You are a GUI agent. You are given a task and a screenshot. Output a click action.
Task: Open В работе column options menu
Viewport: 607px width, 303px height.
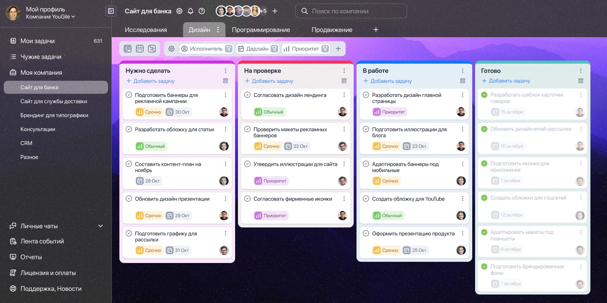coord(463,71)
